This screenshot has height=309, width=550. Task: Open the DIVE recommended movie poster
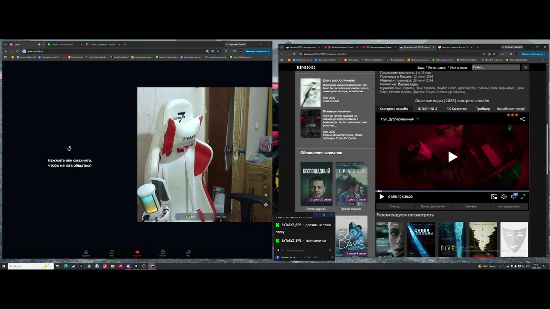coord(452,239)
